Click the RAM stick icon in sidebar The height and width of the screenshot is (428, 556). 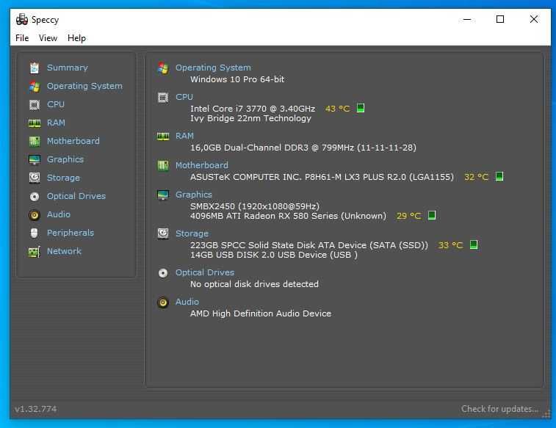pyautogui.click(x=35, y=123)
